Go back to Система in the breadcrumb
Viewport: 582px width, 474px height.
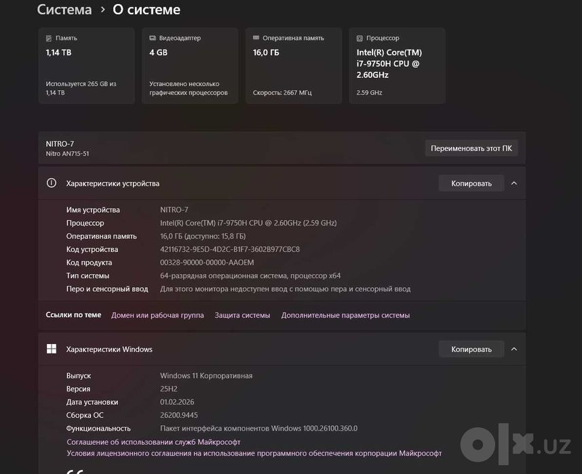(x=64, y=9)
